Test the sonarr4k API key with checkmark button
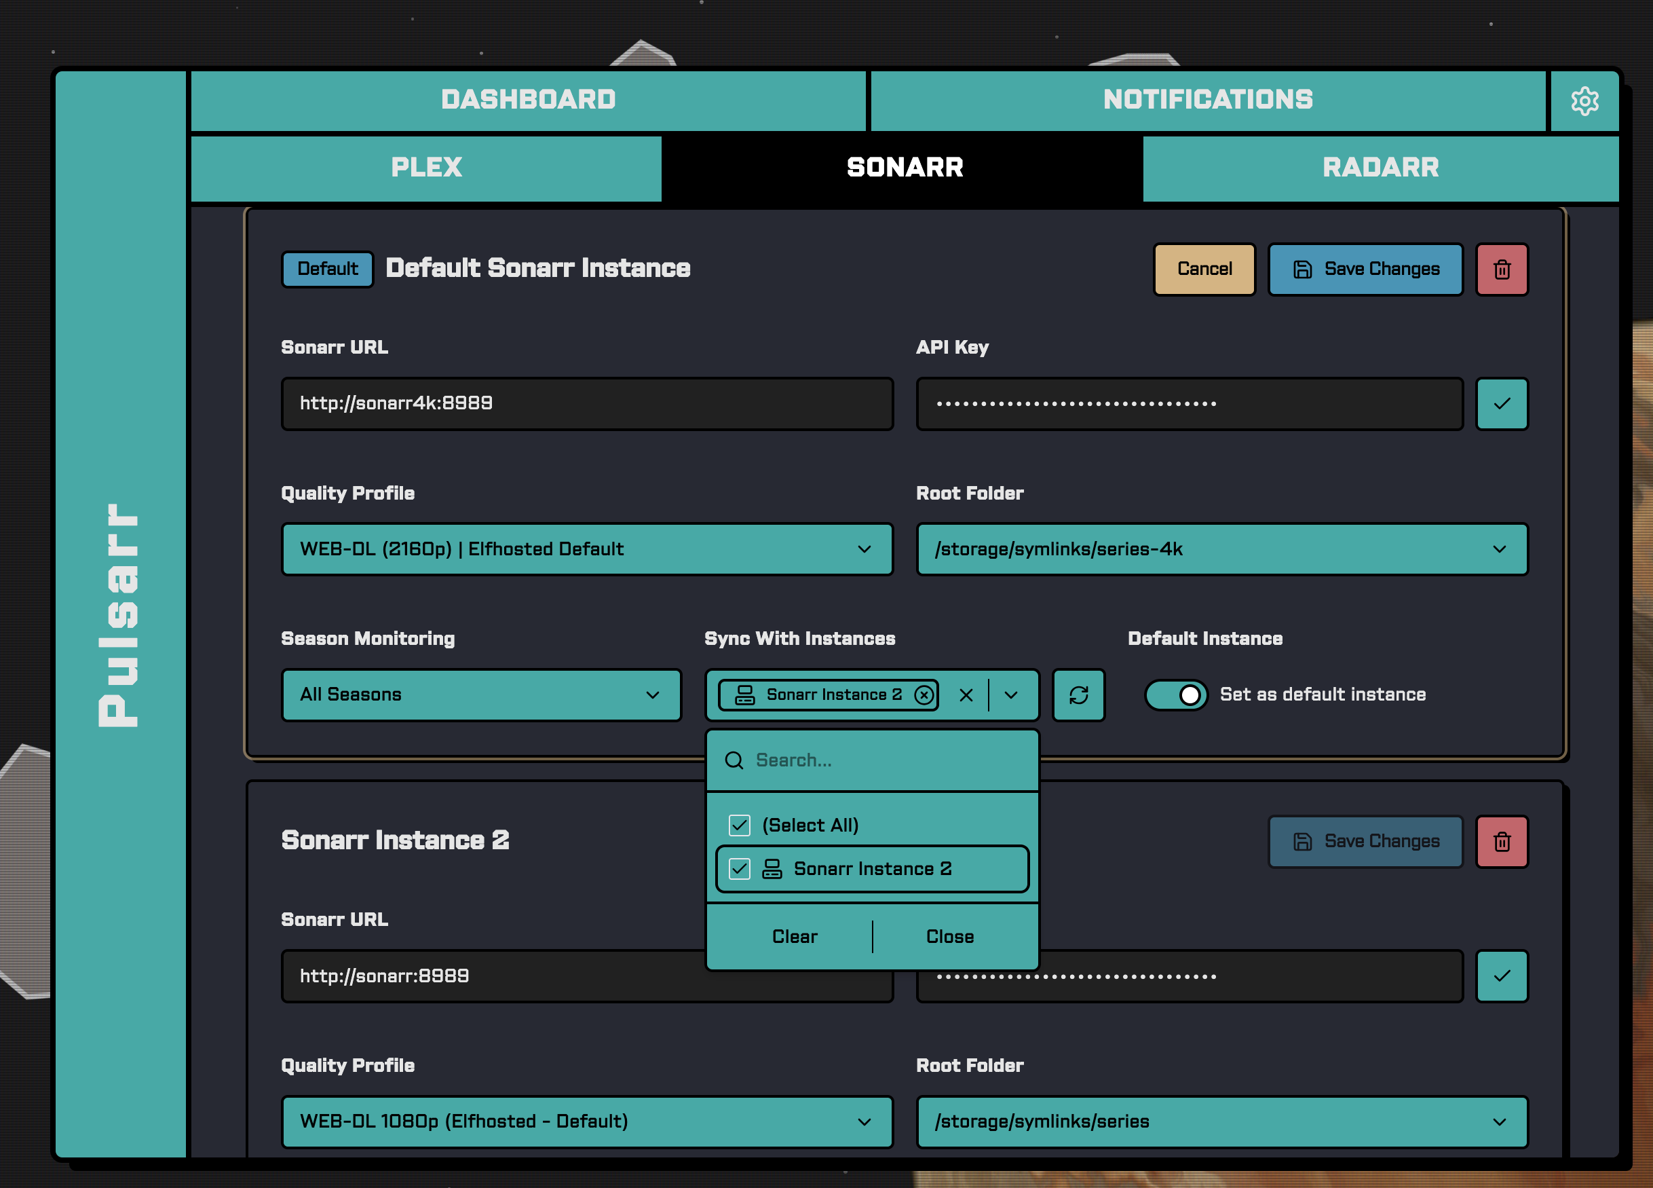Screen dimensions: 1653x1188 (x=1502, y=403)
